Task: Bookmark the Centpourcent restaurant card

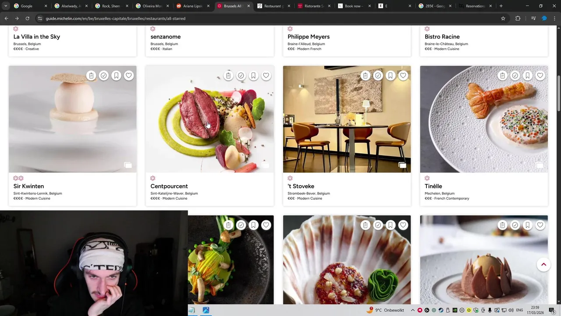Action: point(253,75)
